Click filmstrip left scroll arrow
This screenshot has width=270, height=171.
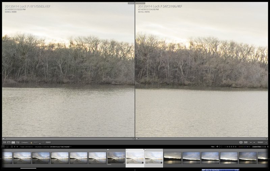click(1, 158)
